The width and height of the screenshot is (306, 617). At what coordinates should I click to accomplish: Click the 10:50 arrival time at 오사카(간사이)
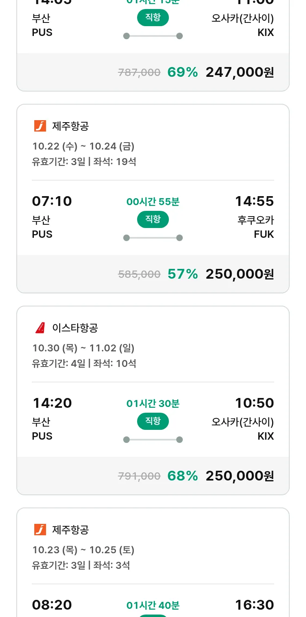tap(254, 403)
